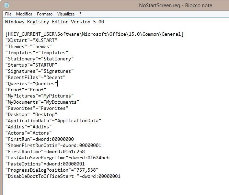The height and width of the screenshot is (195, 229).
Task: Open the File menu
Action: (x=8, y=14)
